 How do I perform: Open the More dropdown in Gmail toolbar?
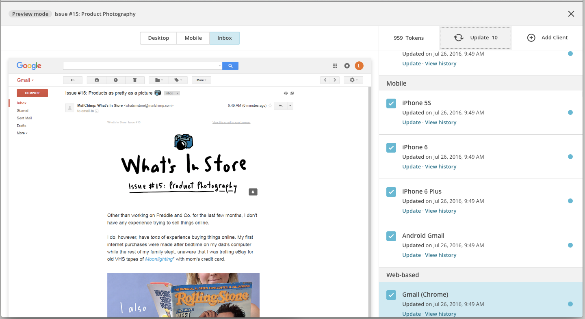tap(201, 80)
